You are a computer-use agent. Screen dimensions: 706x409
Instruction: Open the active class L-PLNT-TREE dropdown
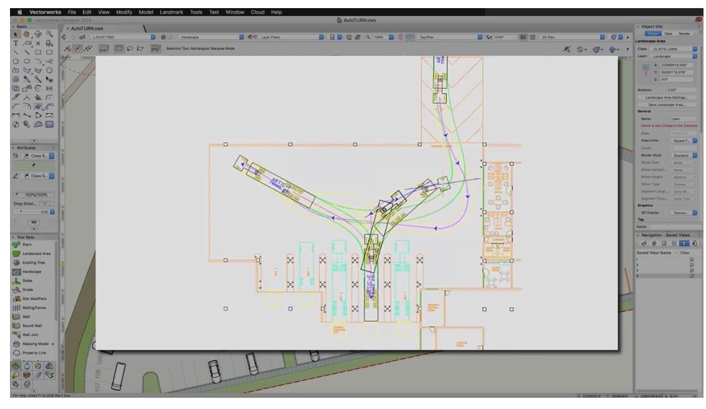pos(122,37)
